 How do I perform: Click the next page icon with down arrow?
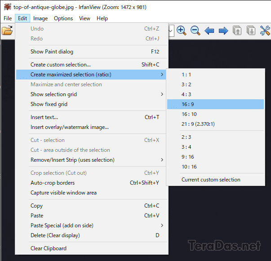[x=251, y=31]
